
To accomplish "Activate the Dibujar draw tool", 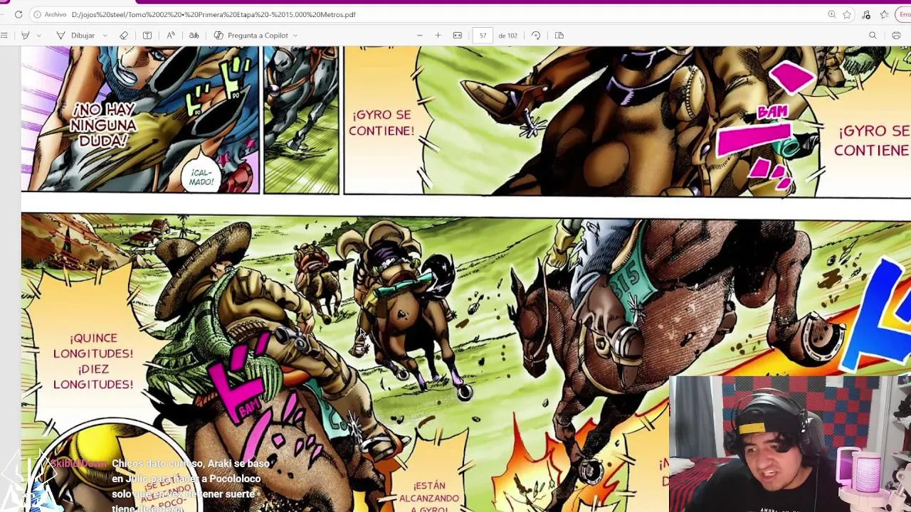I will (75, 36).
